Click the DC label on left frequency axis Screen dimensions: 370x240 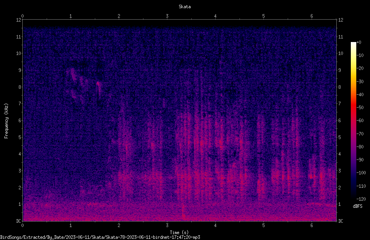pos(18,221)
